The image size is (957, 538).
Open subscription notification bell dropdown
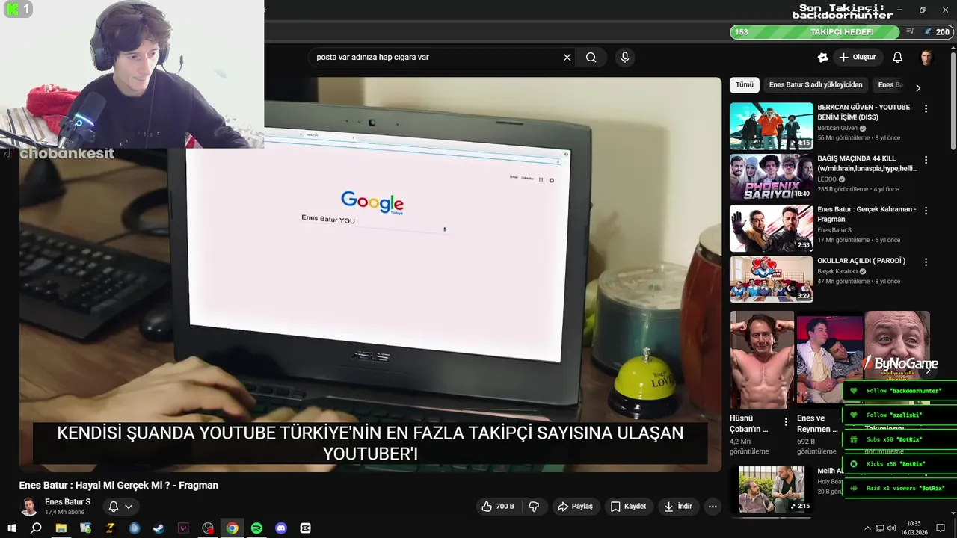point(120,507)
